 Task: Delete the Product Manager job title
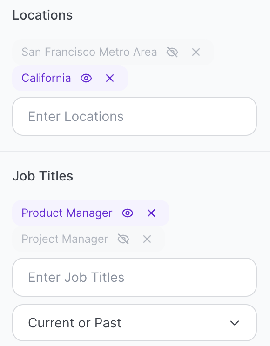(x=151, y=213)
